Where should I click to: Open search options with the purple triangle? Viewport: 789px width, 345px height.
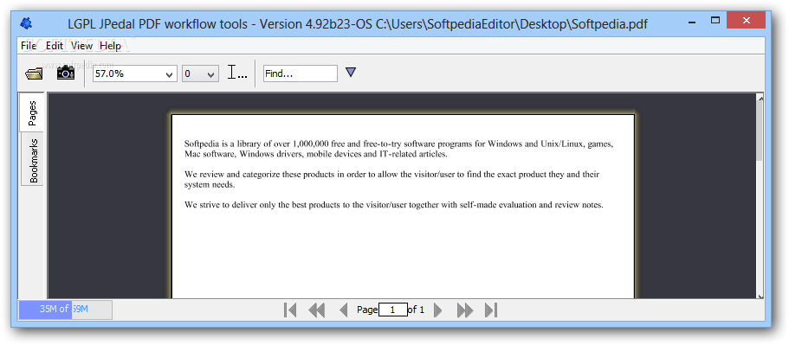coord(351,73)
